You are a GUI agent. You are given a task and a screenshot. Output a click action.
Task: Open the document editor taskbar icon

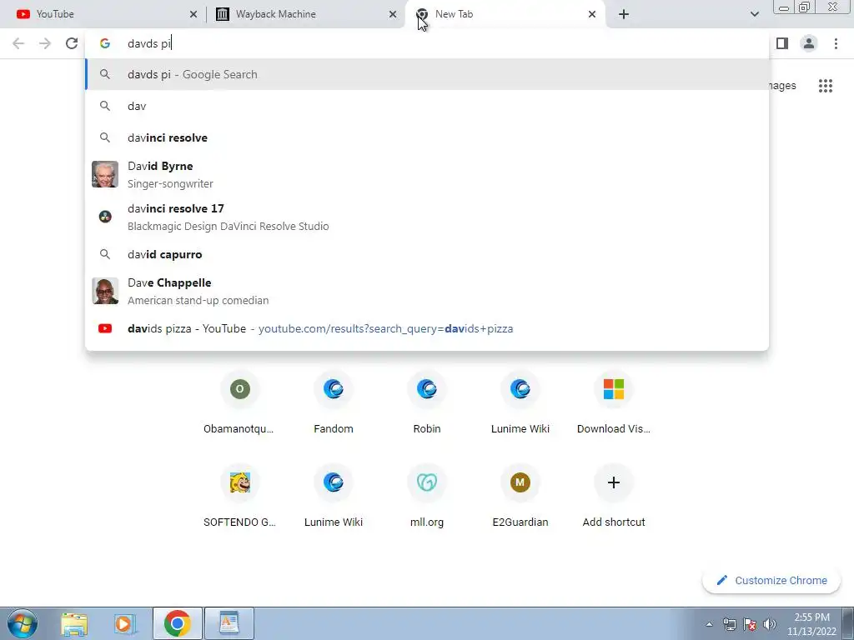coord(229,623)
